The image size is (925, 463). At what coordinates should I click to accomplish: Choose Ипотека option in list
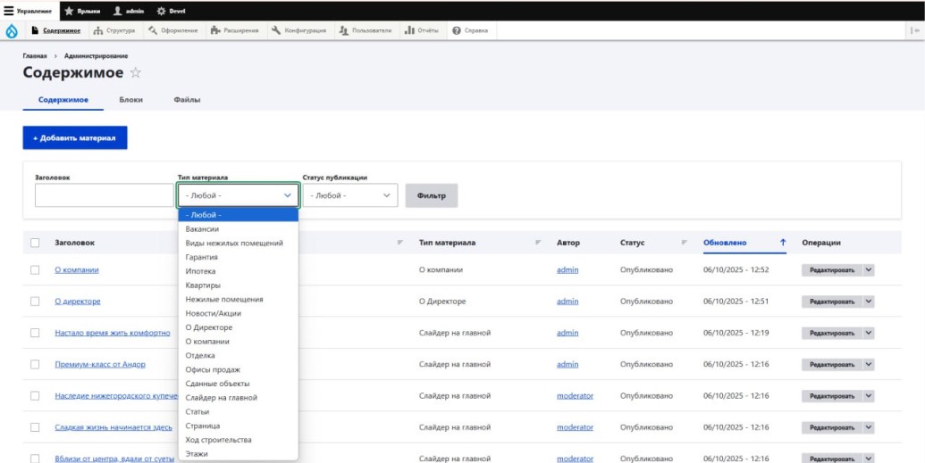click(x=239, y=271)
